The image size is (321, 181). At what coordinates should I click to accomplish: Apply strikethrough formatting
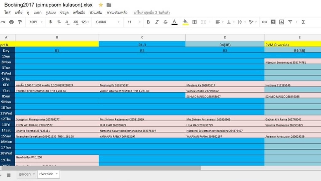(165, 22)
